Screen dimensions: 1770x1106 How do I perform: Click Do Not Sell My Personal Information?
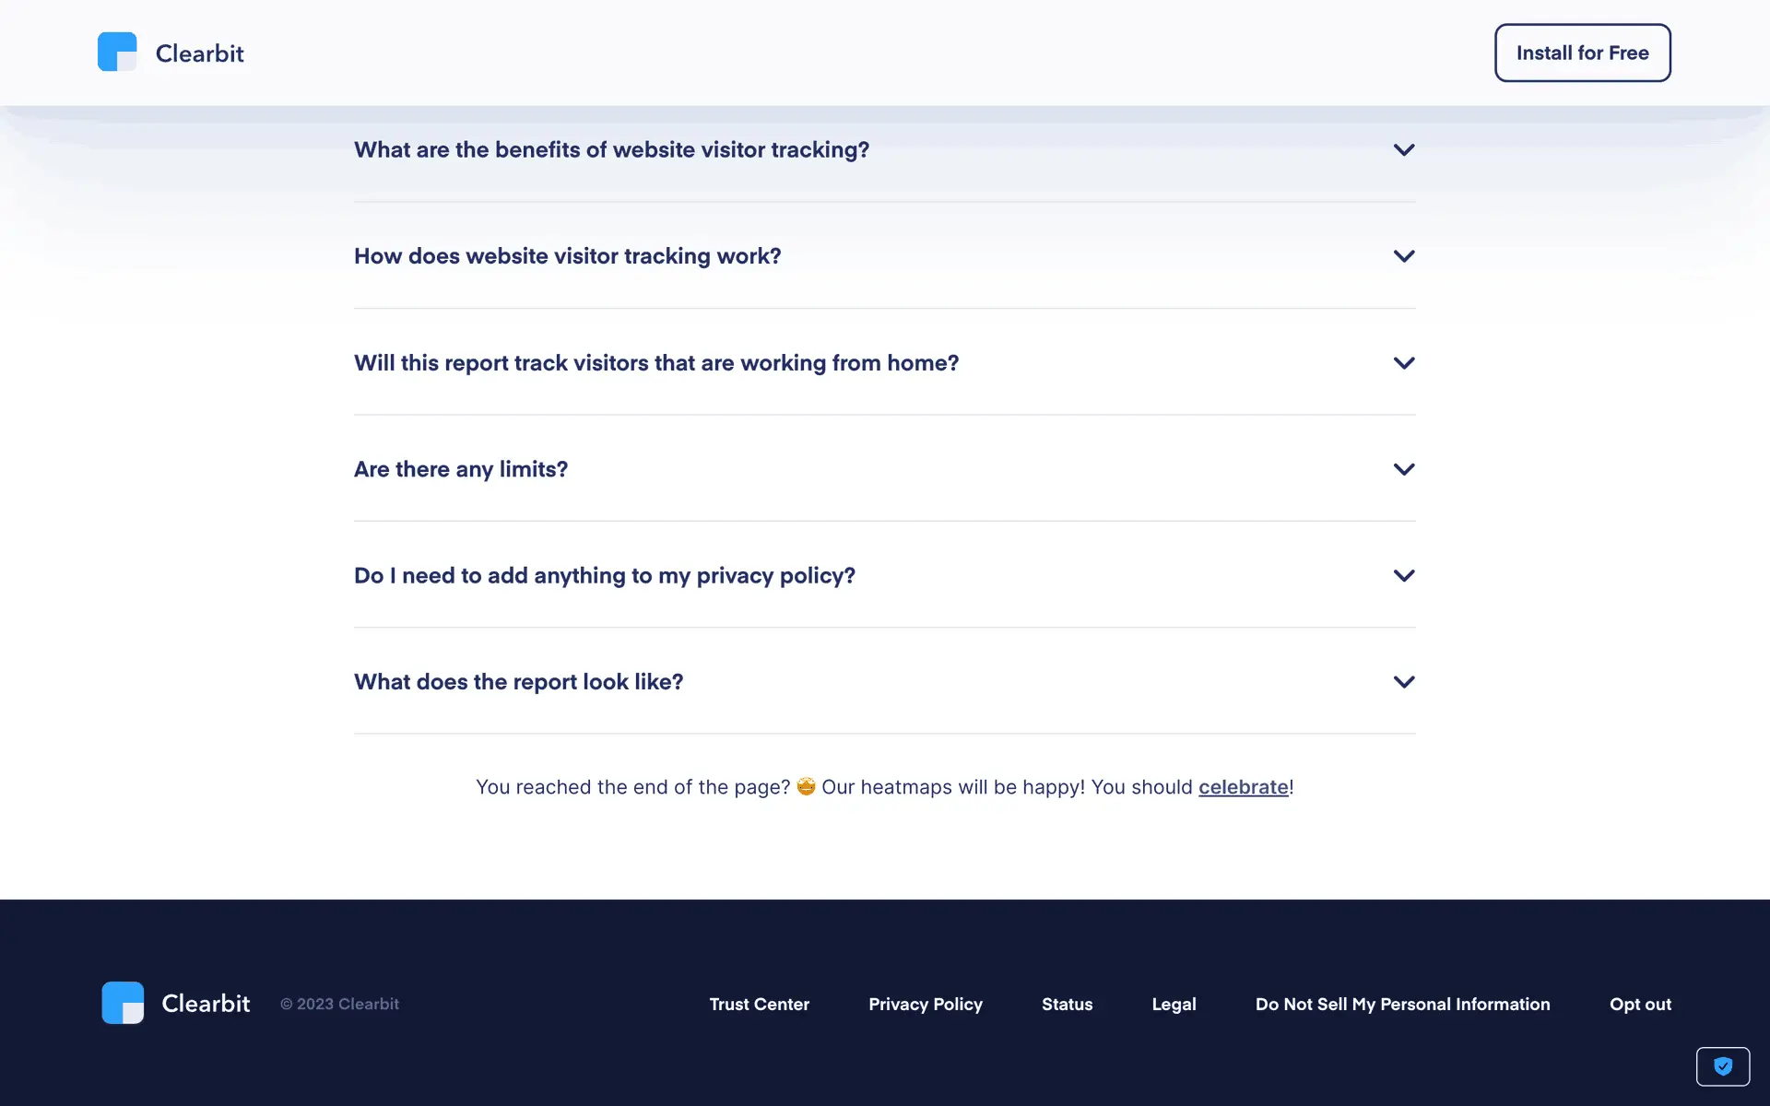tap(1402, 1004)
